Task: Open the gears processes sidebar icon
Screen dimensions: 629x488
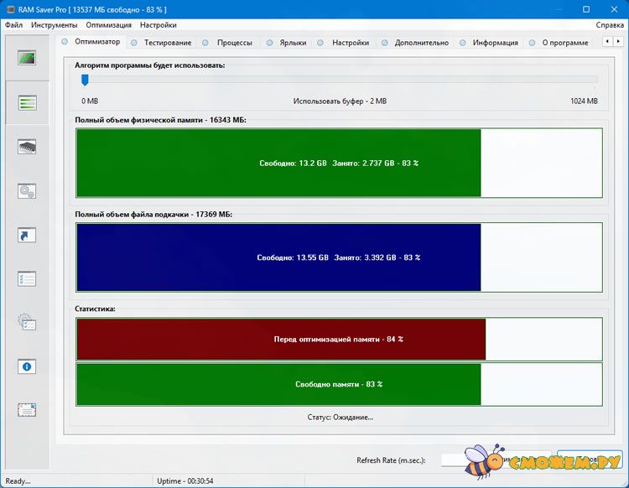Action: 28,191
